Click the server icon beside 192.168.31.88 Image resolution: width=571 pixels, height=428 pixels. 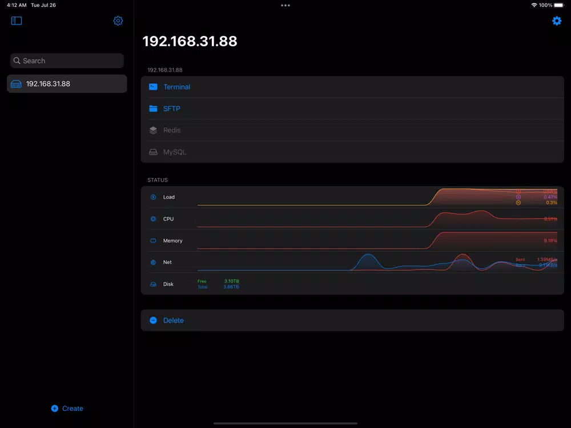tap(16, 84)
